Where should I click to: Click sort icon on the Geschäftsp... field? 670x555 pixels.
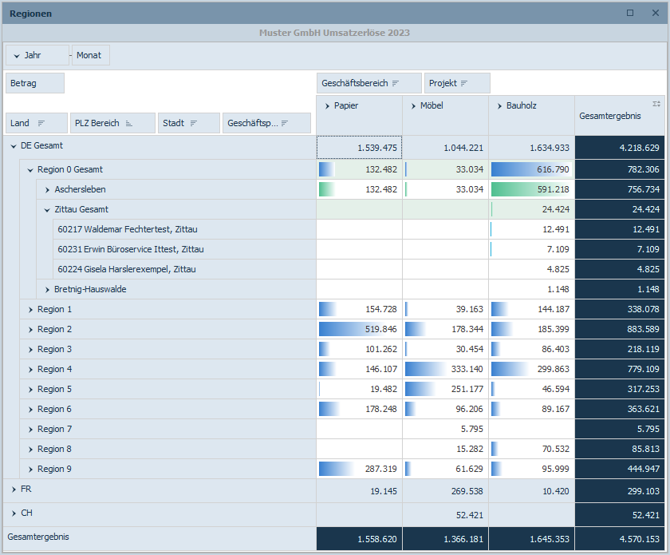click(x=285, y=123)
